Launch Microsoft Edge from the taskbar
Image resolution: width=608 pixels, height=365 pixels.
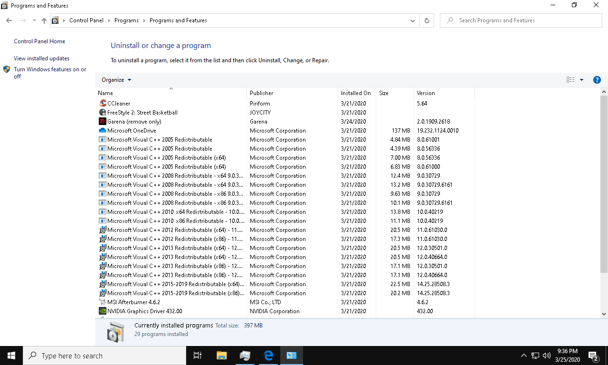pyautogui.click(x=268, y=355)
